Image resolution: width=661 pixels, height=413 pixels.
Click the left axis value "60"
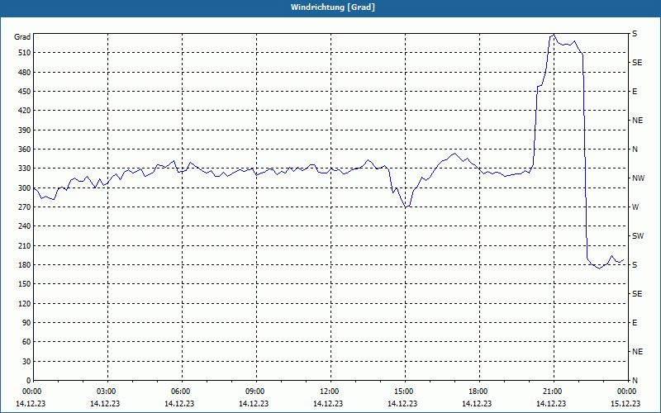[x=26, y=341]
